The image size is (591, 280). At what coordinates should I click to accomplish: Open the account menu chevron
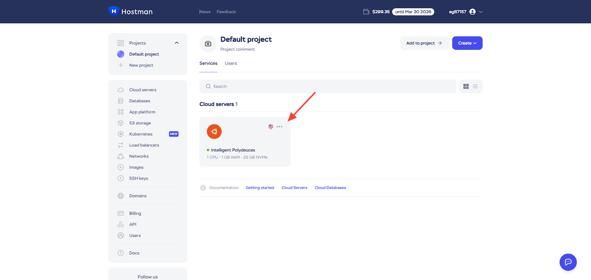(481, 12)
